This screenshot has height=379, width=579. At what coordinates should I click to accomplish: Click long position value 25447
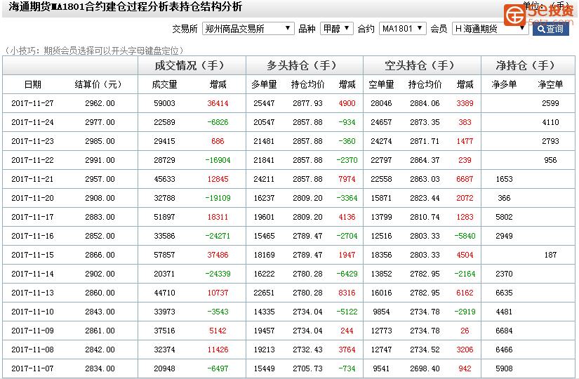tap(264, 103)
